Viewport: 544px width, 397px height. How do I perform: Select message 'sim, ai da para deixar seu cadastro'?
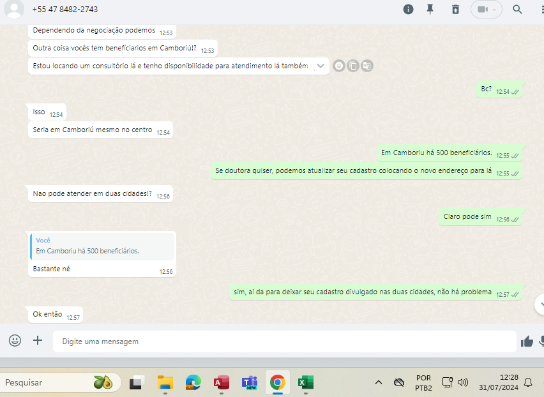point(375,292)
